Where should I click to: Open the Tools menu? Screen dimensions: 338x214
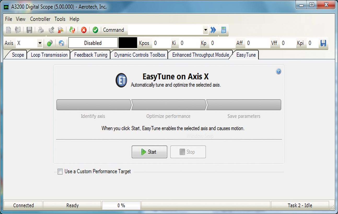tap(60, 19)
